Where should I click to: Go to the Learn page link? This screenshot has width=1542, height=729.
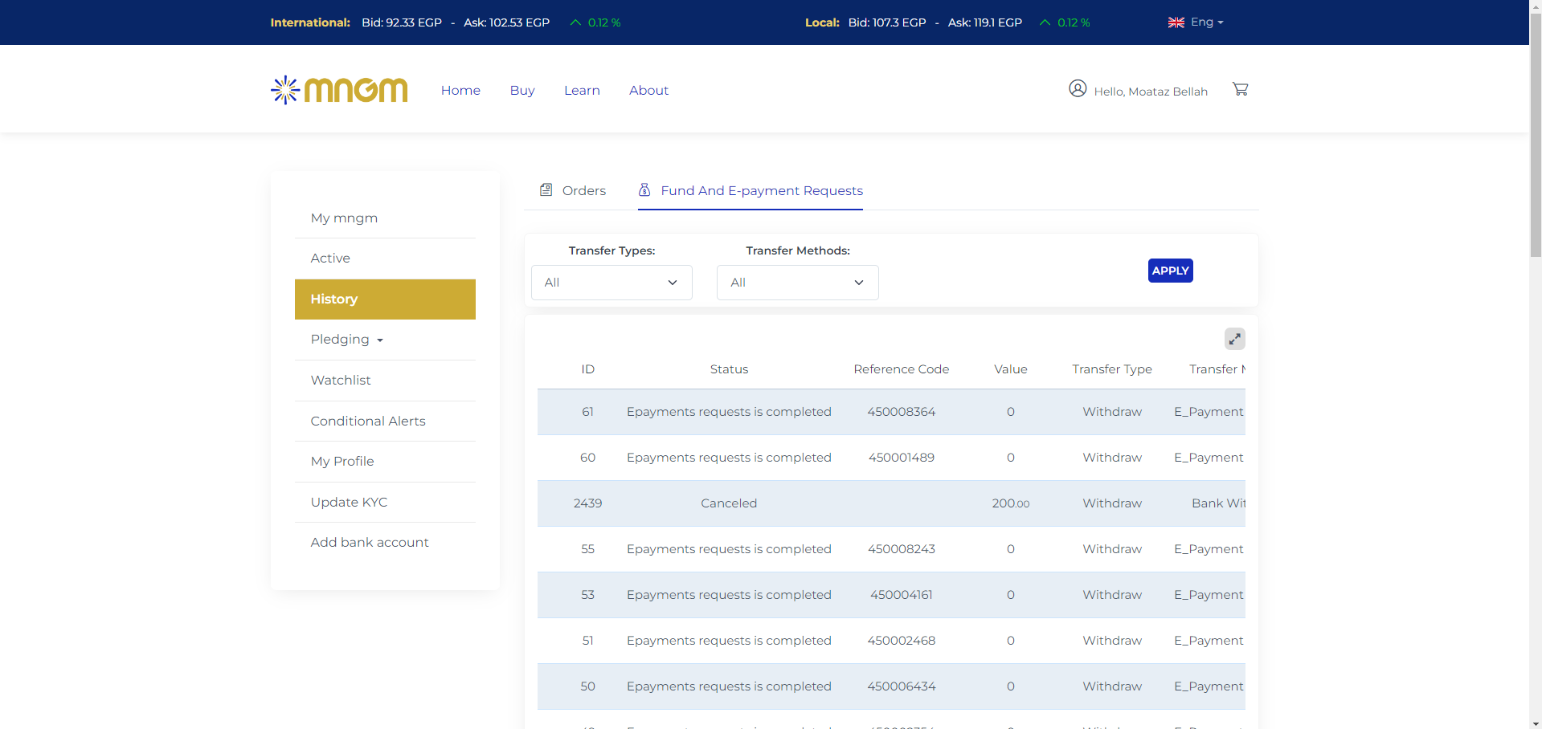(582, 91)
